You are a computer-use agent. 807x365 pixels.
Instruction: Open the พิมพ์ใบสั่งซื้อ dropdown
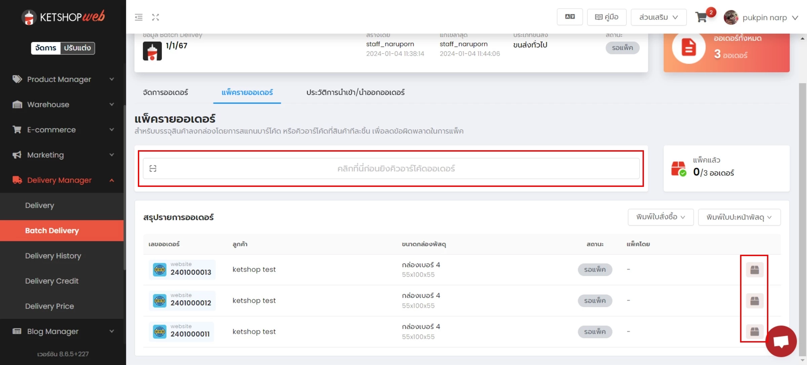(660, 217)
